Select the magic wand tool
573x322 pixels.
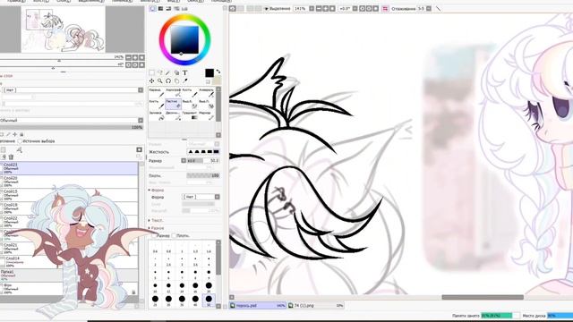pyautogui.click(x=167, y=72)
